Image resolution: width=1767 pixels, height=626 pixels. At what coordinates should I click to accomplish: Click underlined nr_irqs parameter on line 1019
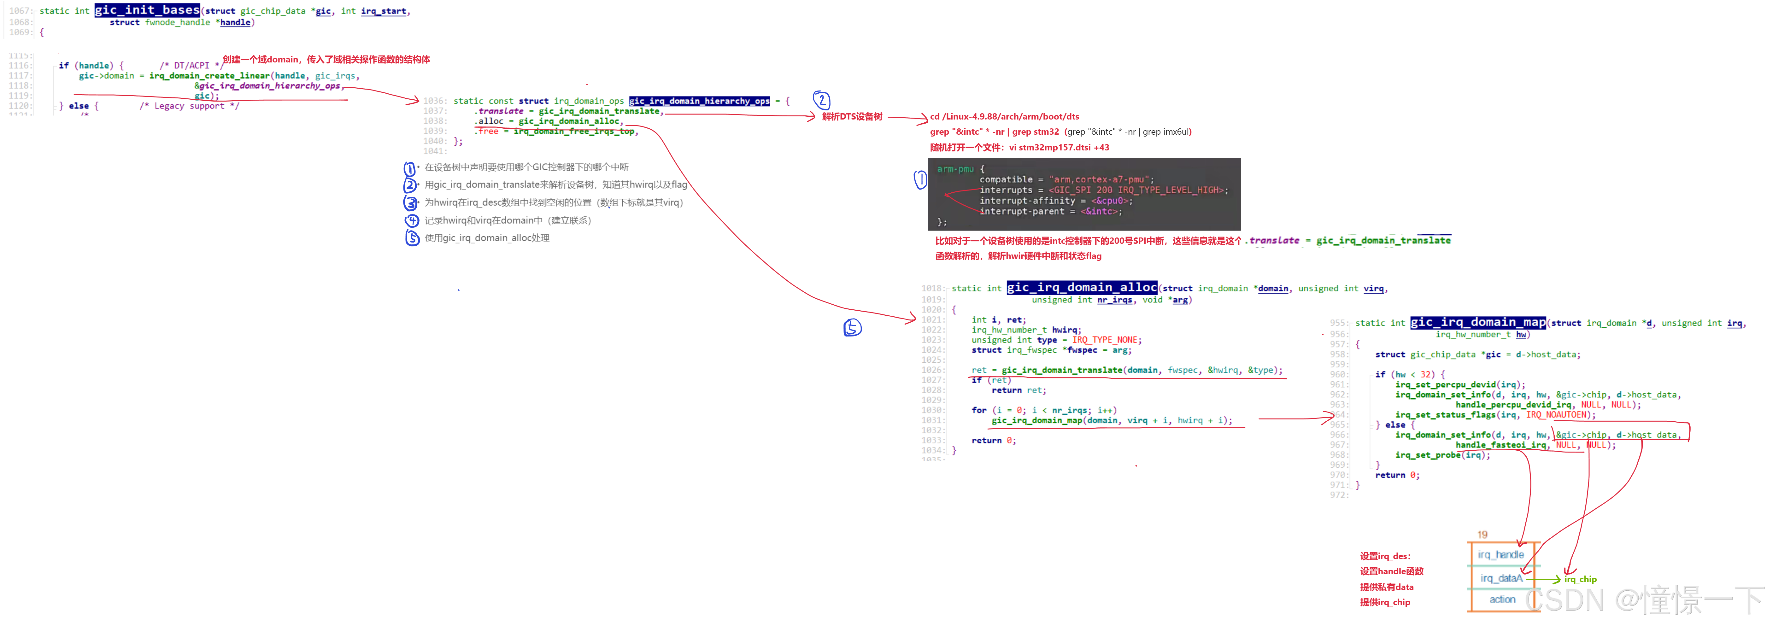click(1114, 300)
